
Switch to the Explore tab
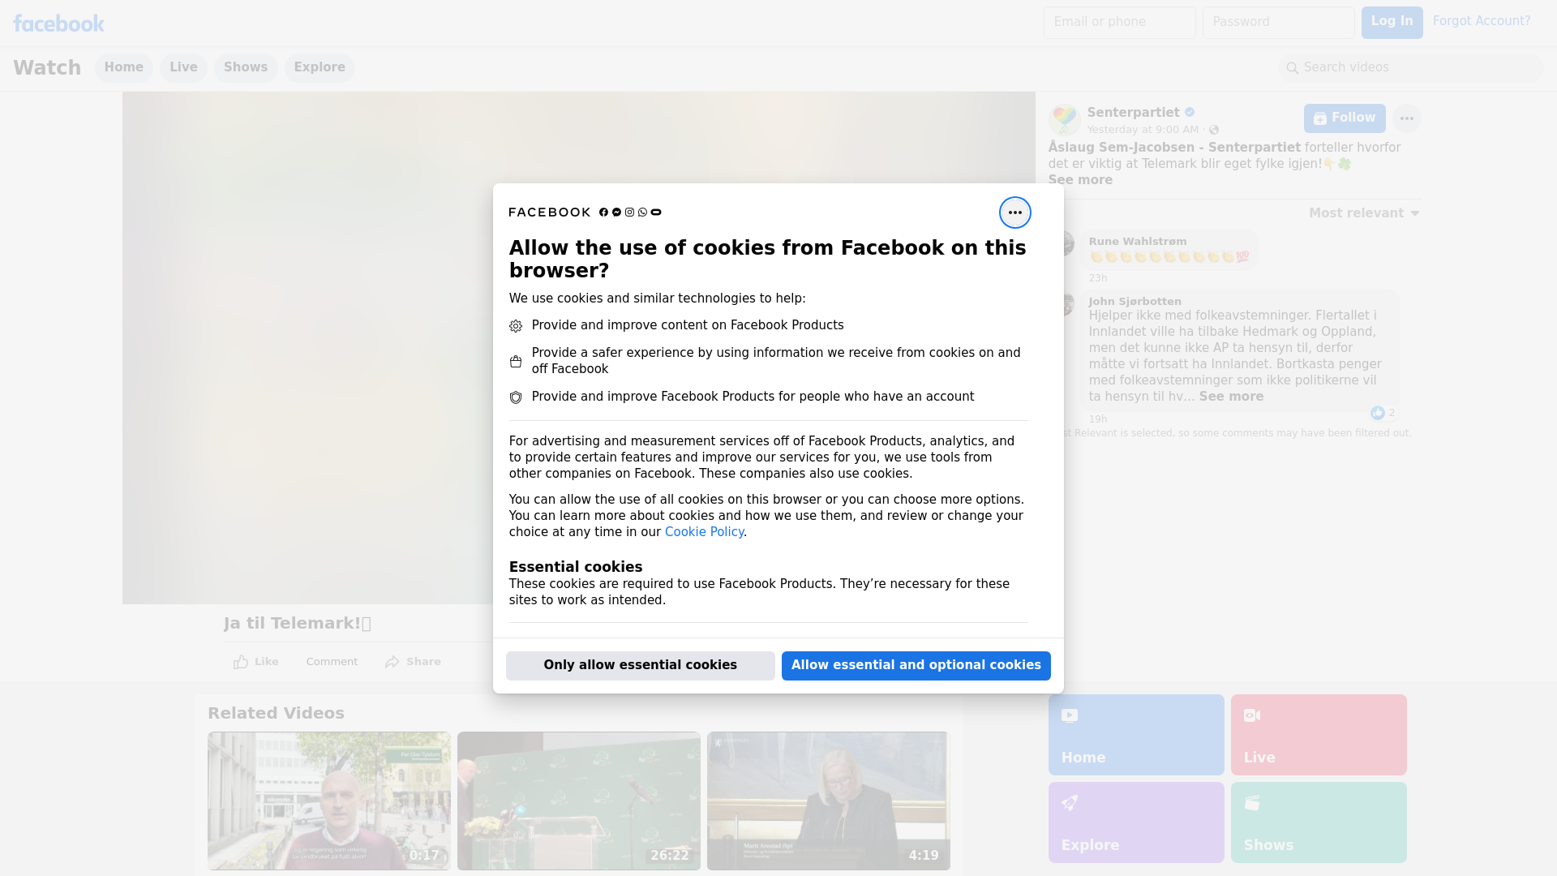(320, 67)
